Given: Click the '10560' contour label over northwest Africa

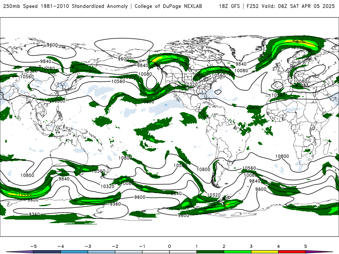Looking at the screenshot, I should (x=278, y=95).
